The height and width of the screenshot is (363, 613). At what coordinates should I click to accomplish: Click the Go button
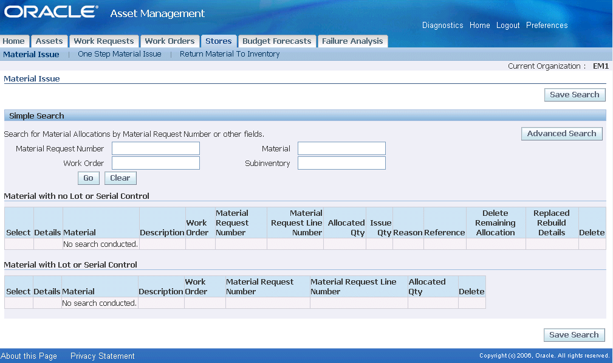[88, 178]
